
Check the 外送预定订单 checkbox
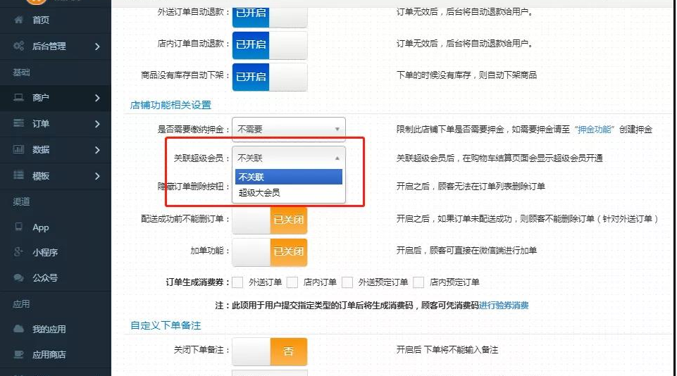(347, 282)
